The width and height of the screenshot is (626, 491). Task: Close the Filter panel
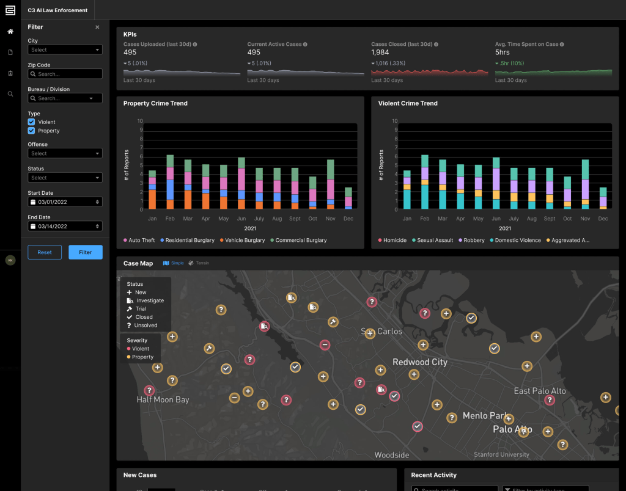click(x=97, y=27)
